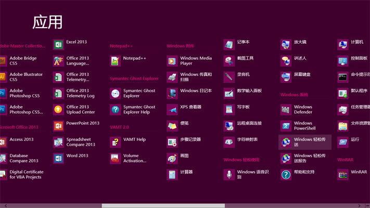The height and width of the screenshot is (208, 370).
Task: Launch 计算器 calculator
Action: 180,175
